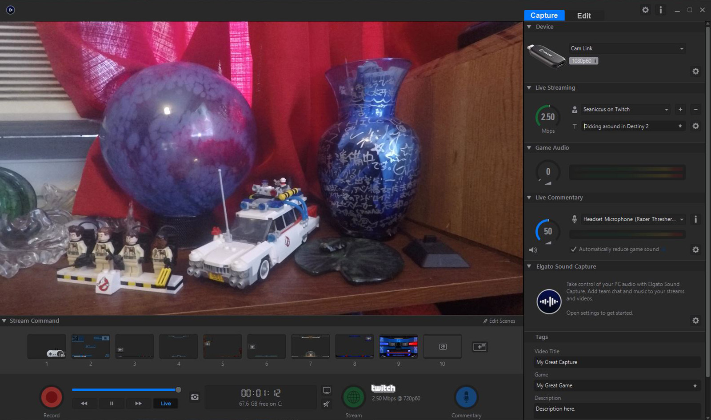711x420 pixels.
Task: Toggle Automatically reduce game sound checkbox
Action: pos(574,250)
